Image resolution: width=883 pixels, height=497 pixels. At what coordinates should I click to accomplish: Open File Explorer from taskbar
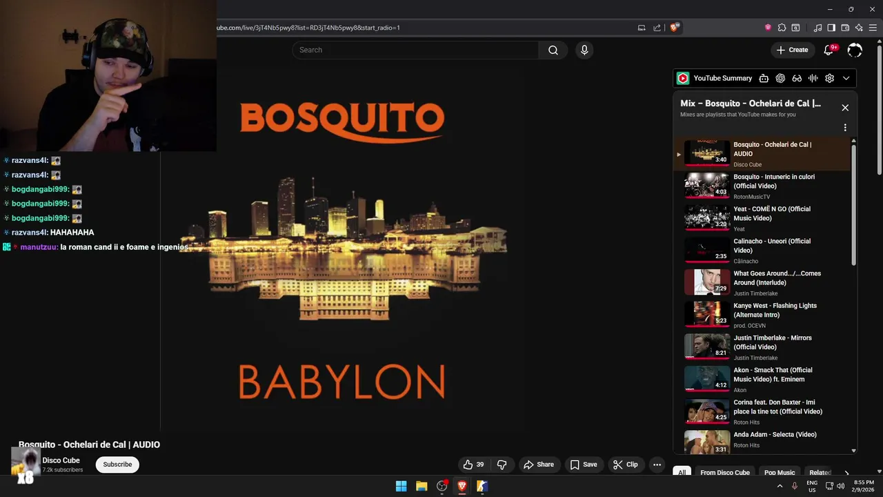(x=421, y=486)
